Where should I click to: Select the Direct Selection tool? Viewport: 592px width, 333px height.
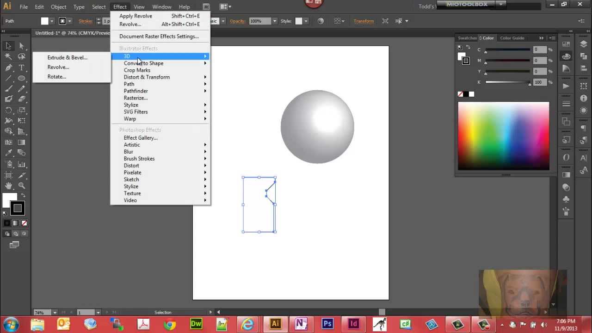coord(22,46)
